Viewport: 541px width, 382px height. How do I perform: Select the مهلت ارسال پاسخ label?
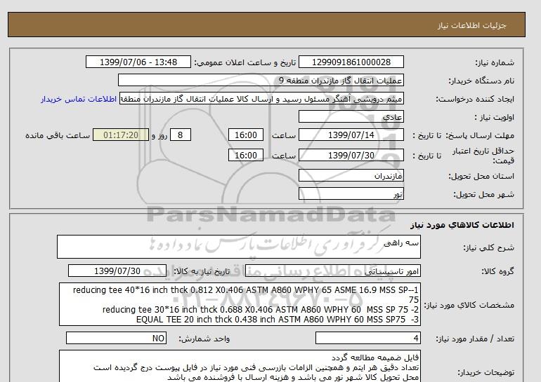pos(480,135)
